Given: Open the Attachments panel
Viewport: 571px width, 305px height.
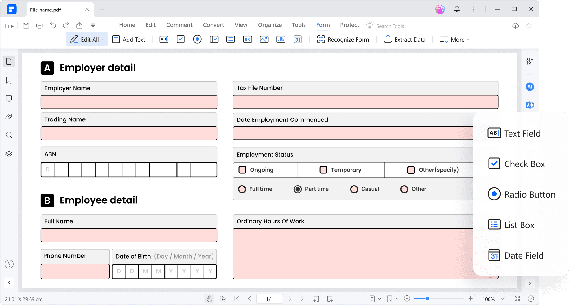Looking at the screenshot, I should pyautogui.click(x=9, y=117).
